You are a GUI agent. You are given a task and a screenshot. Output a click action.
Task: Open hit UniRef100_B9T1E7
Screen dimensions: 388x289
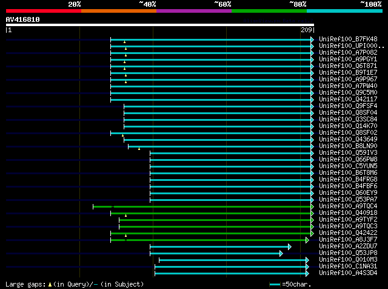point(348,73)
